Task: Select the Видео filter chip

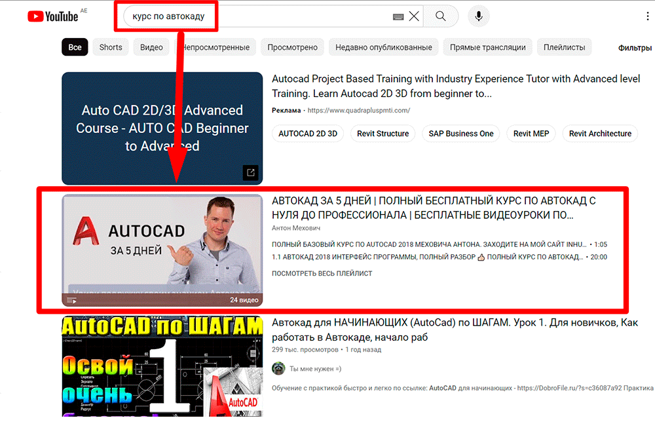Action: click(x=151, y=47)
